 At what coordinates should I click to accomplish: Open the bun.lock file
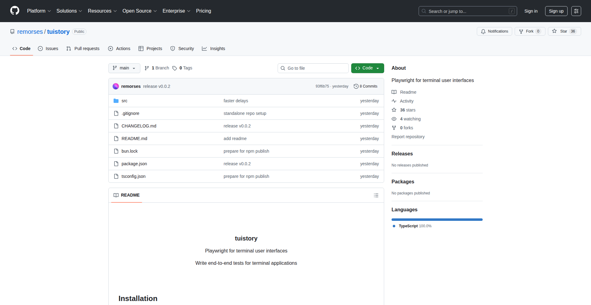point(130,151)
